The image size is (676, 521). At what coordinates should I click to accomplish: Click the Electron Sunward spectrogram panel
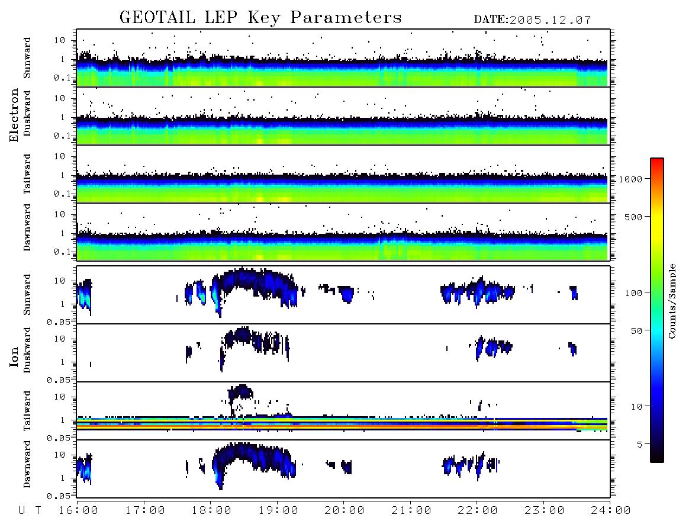pos(343,58)
